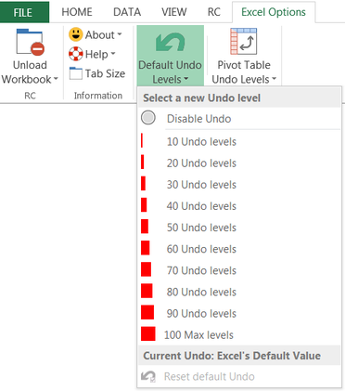
Task: Select the Excel Options tab
Action: tap(274, 12)
